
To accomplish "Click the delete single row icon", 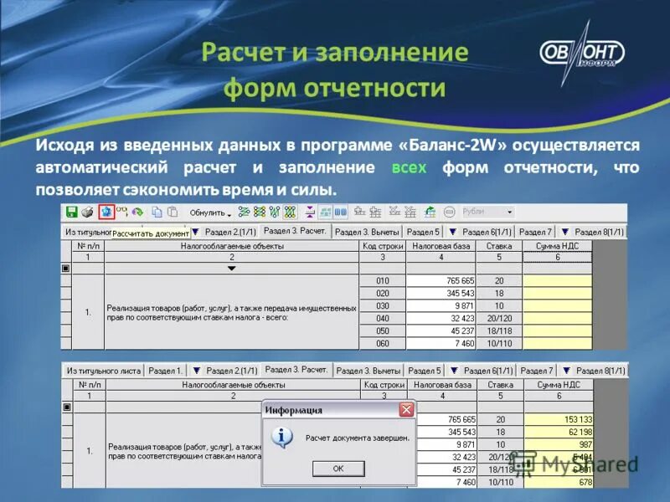I will point(394,212).
